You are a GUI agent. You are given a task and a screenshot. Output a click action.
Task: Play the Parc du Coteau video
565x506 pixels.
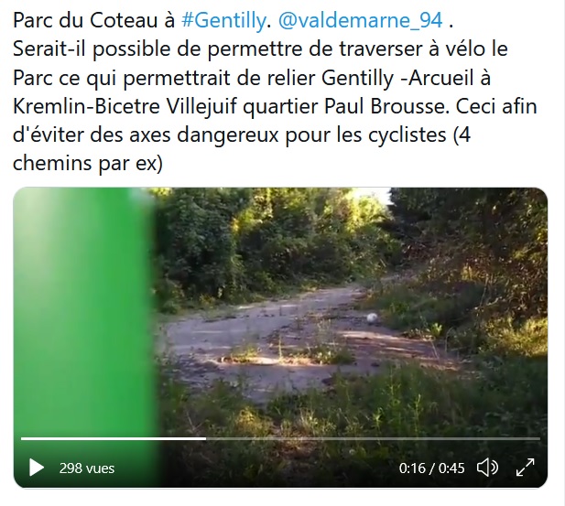[37, 468]
